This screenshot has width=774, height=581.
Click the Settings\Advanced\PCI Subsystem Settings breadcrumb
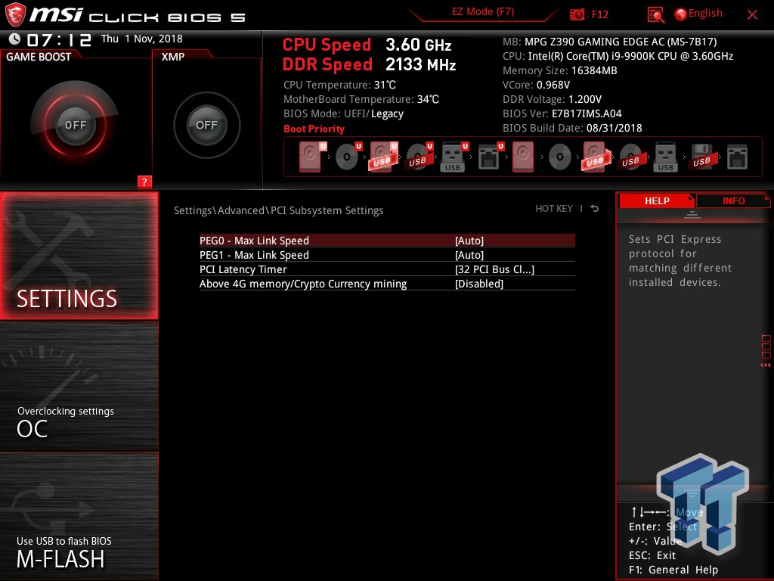tap(278, 210)
